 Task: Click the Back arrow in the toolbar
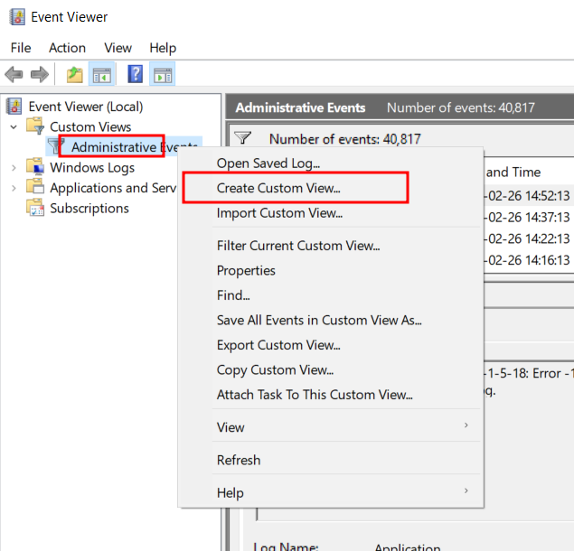14,75
